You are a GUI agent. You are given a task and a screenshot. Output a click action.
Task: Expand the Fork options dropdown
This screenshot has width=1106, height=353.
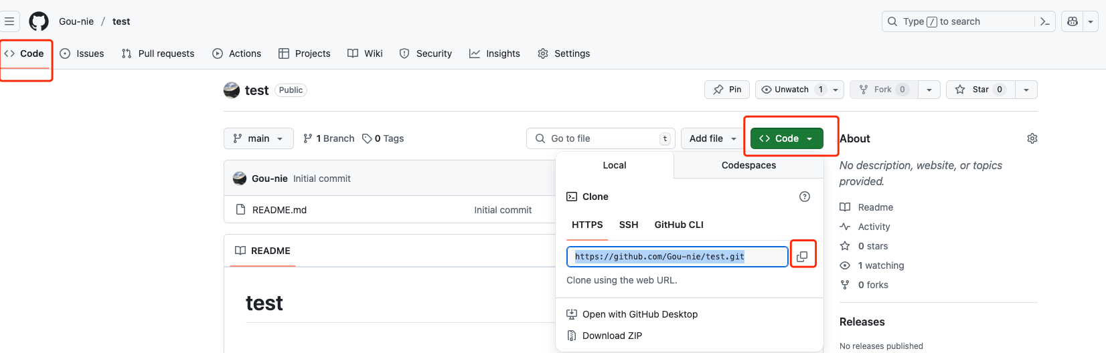(x=929, y=90)
